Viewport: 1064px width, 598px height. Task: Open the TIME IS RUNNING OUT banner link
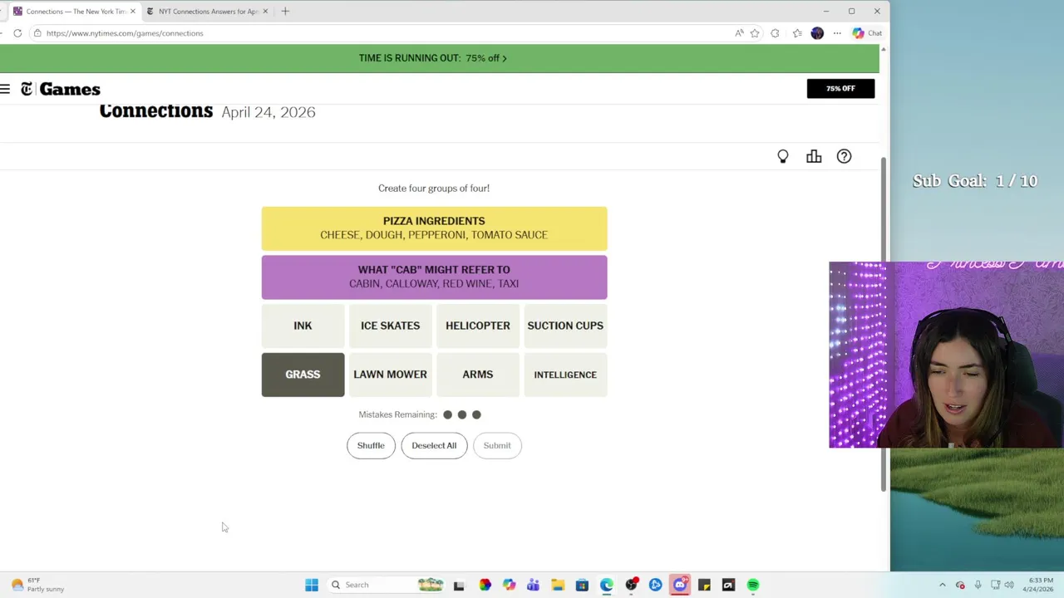(x=432, y=58)
